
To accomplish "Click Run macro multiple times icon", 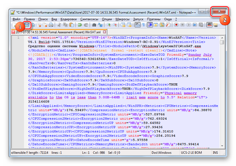I will click(x=195, y=25).
